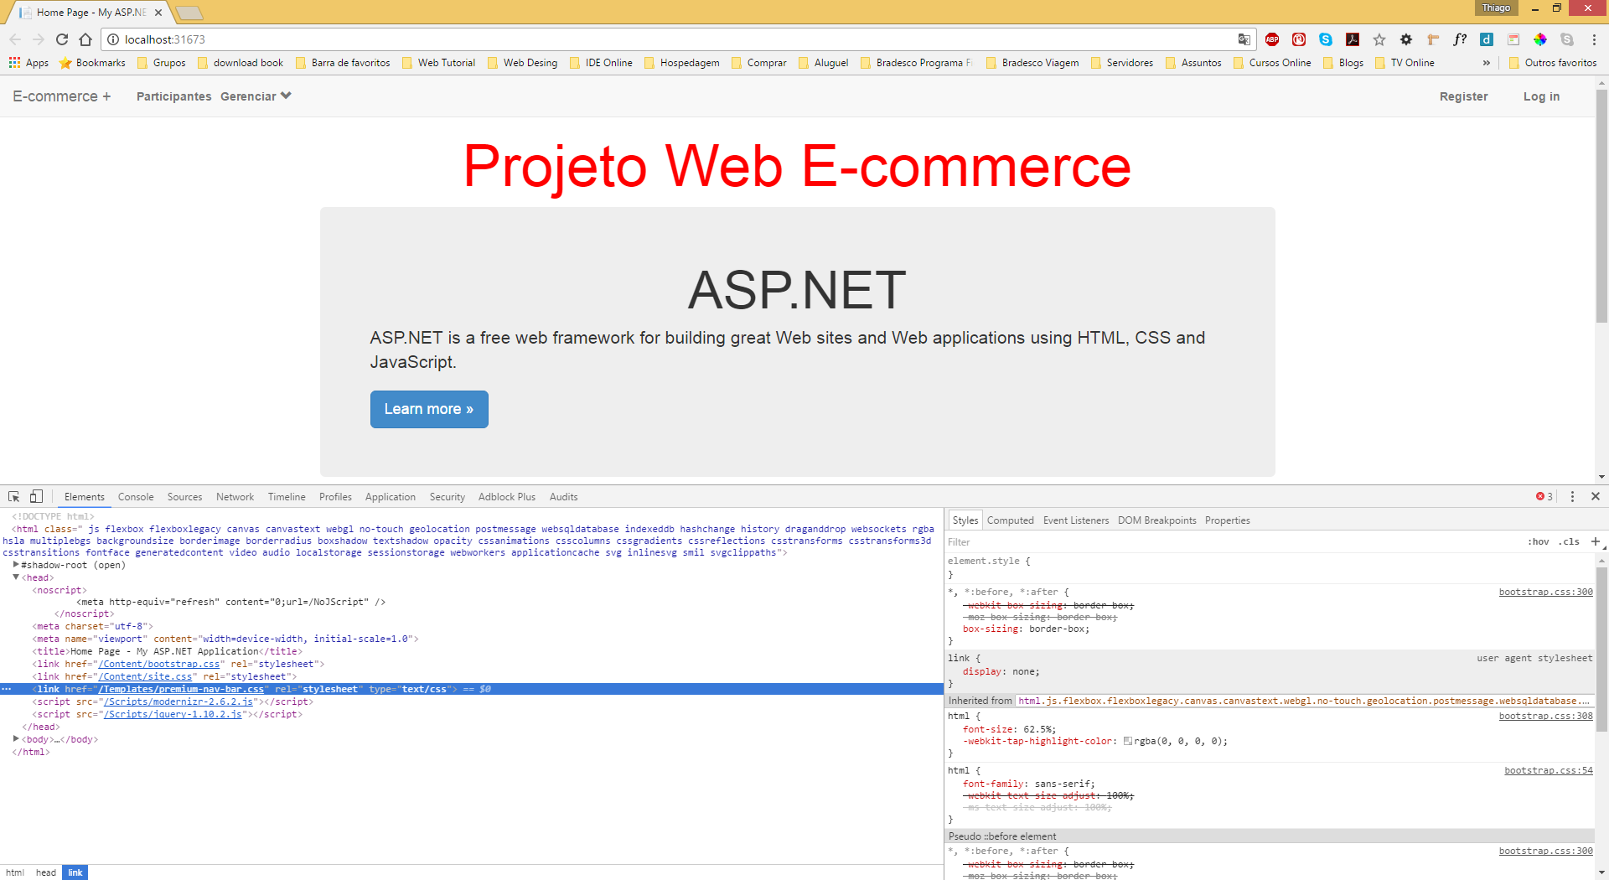Open the gray Skype extension icon

(1567, 39)
